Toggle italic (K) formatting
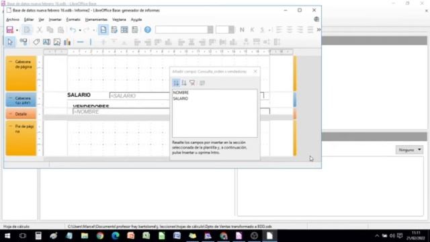The height and width of the screenshot is (242, 430). 252,30
